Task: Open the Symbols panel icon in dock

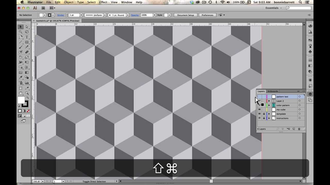Action: (x=310, y=52)
